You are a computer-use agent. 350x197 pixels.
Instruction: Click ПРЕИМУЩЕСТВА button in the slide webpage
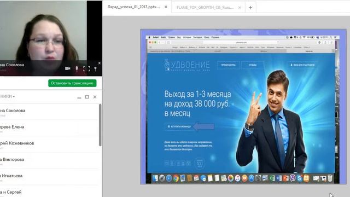coord(228,65)
